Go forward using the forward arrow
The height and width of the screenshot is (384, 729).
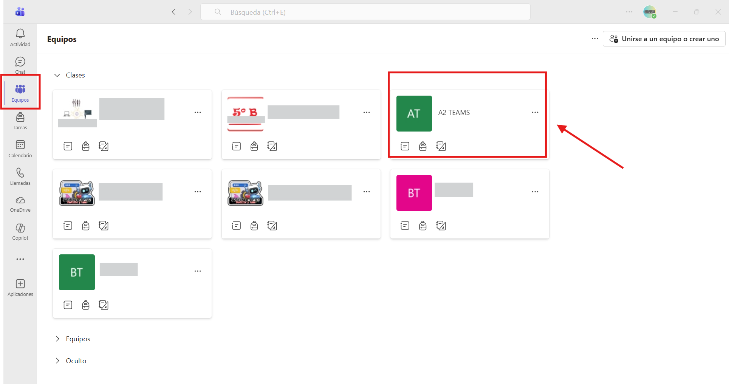(x=190, y=12)
